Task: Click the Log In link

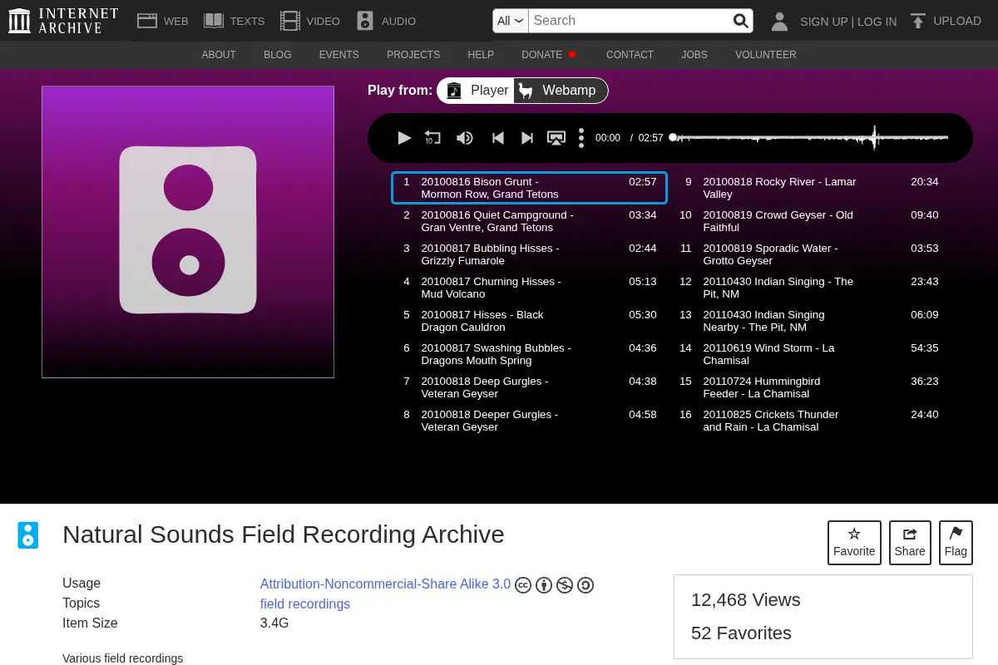Action: point(877,22)
